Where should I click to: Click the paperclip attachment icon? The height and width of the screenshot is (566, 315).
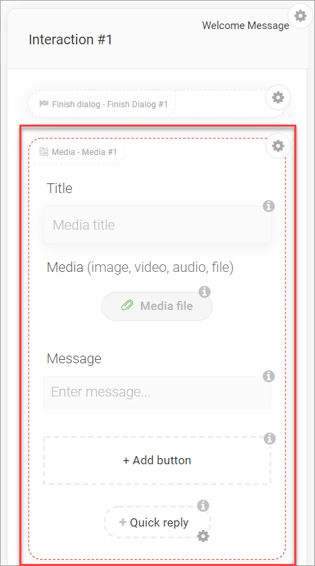[127, 306]
